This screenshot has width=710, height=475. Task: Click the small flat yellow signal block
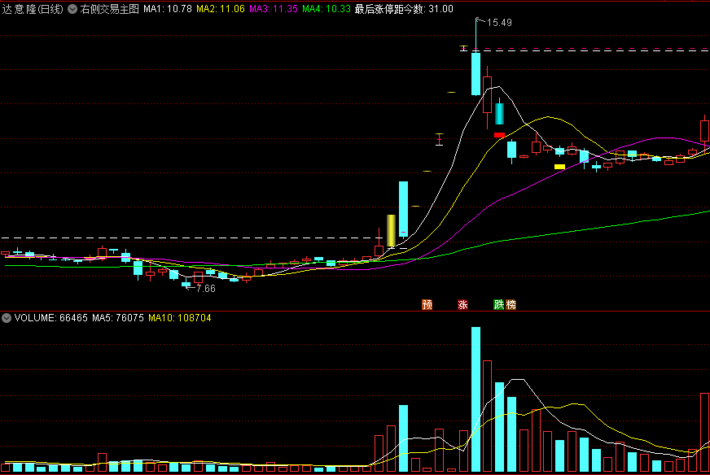559,167
